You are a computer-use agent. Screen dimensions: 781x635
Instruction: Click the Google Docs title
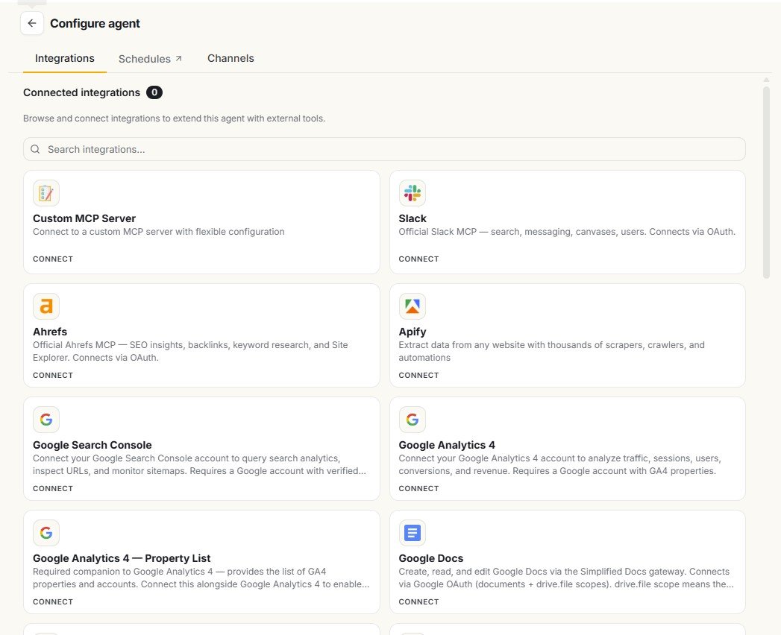pyautogui.click(x=431, y=558)
